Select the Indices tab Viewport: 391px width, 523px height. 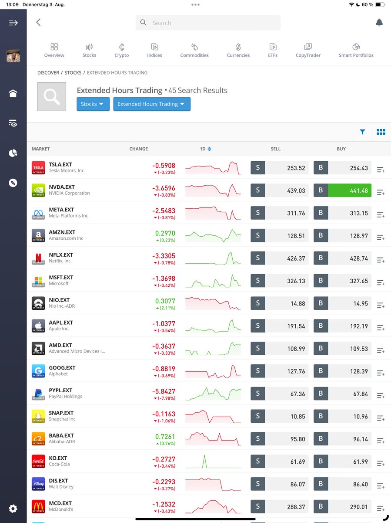[154, 50]
